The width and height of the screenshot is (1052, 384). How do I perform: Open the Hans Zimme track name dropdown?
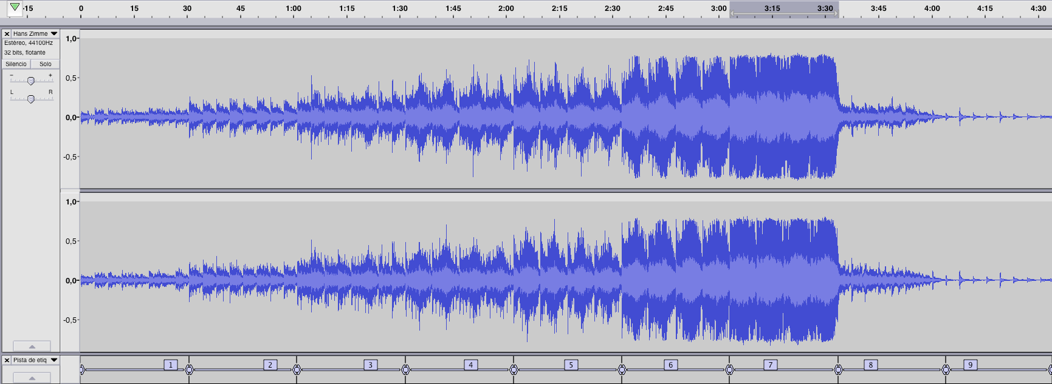[35, 34]
